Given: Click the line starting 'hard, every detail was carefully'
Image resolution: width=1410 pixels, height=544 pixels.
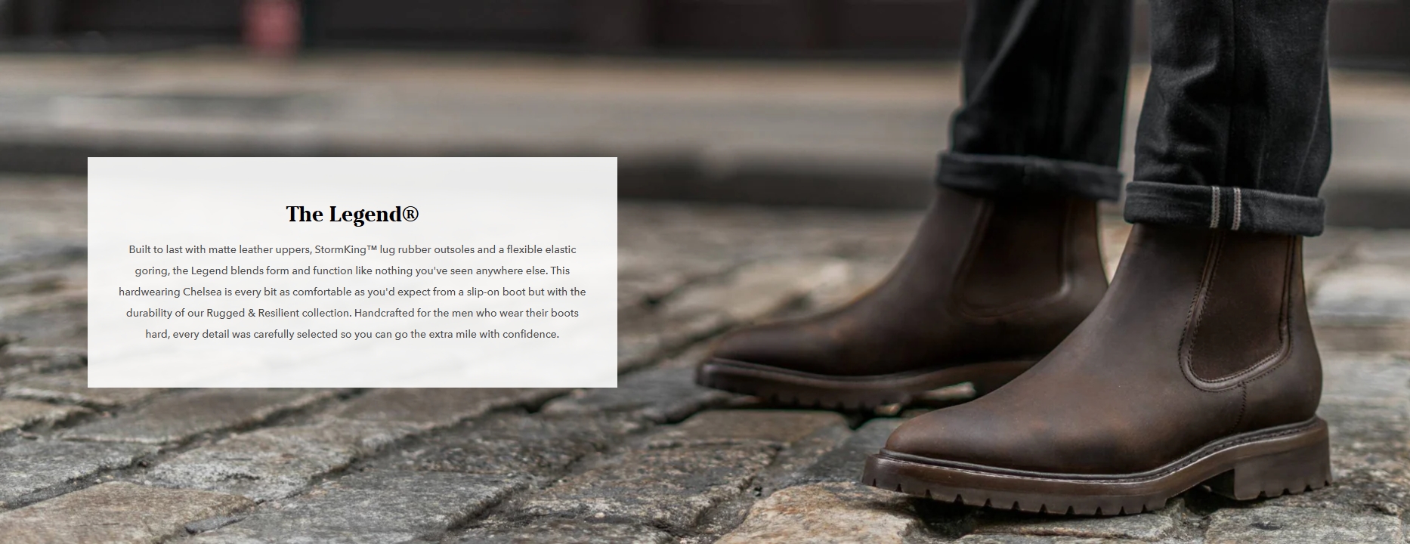Looking at the screenshot, I should point(352,334).
